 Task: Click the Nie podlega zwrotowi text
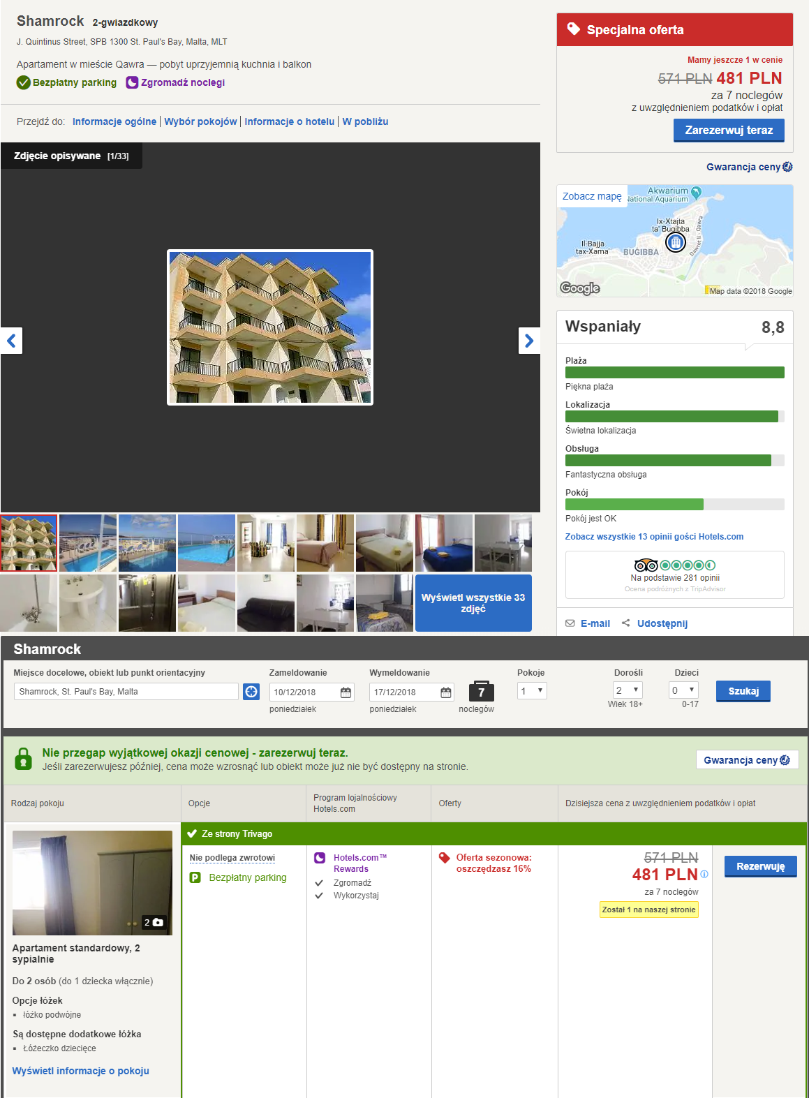[x=232, y=858]
